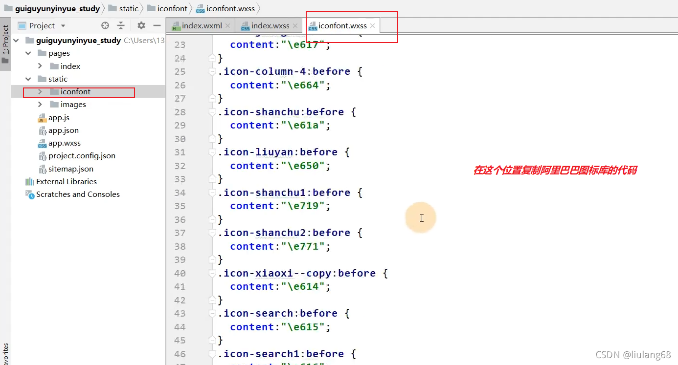Viewport: 678px width, 365px height.
Task: Select the iconfont.wxss tab
Action: [342, 25]
